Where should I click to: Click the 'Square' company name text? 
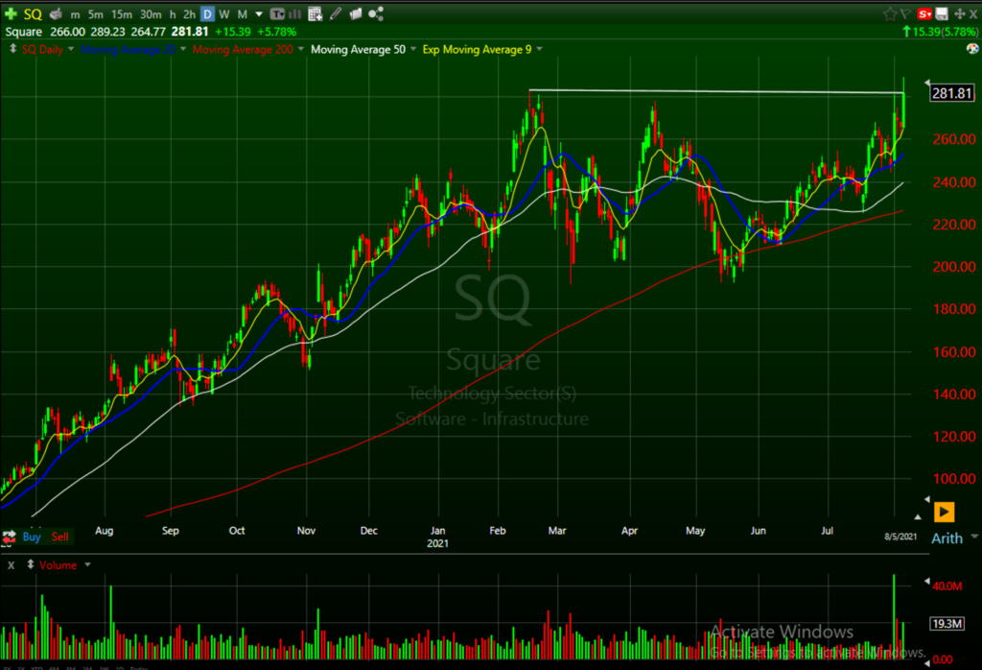coord(24,32)
